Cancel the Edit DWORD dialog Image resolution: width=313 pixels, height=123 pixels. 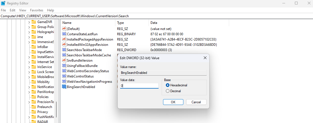(196, 102)
